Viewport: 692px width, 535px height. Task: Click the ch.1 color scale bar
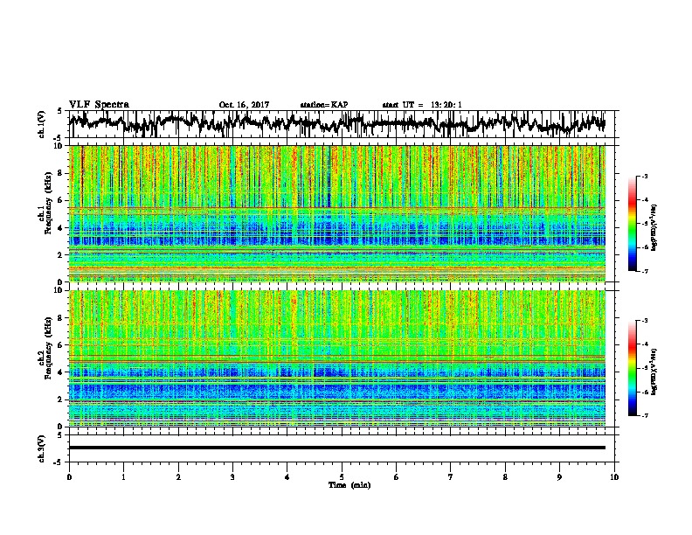click(x=632, y=224)
